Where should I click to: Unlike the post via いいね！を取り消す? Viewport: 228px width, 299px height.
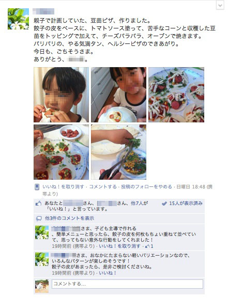63,187
